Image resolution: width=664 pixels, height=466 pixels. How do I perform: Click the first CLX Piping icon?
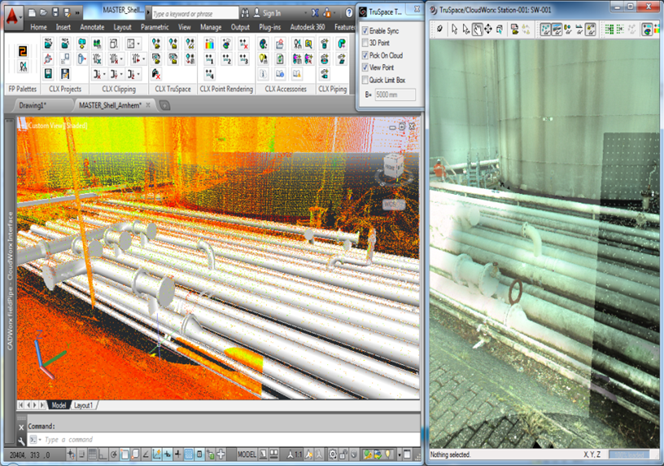[325, 43]
